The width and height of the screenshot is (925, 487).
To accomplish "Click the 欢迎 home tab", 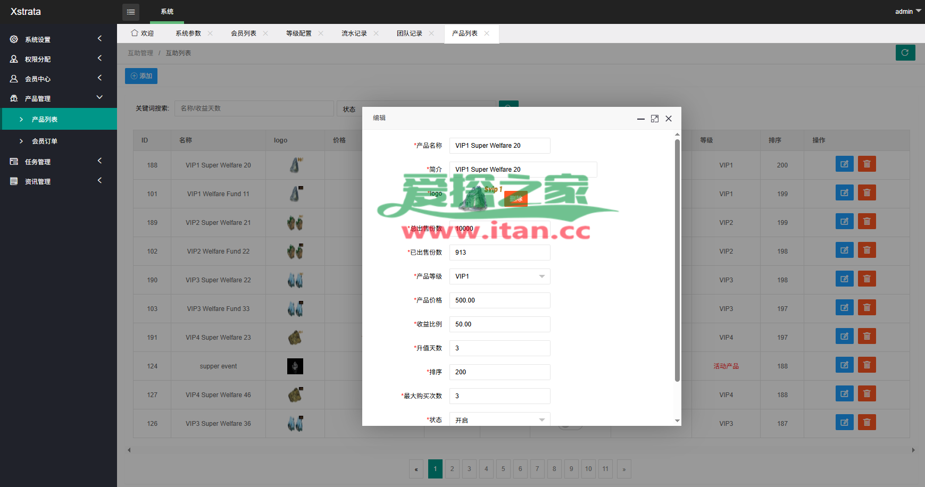I will point(142,33).
